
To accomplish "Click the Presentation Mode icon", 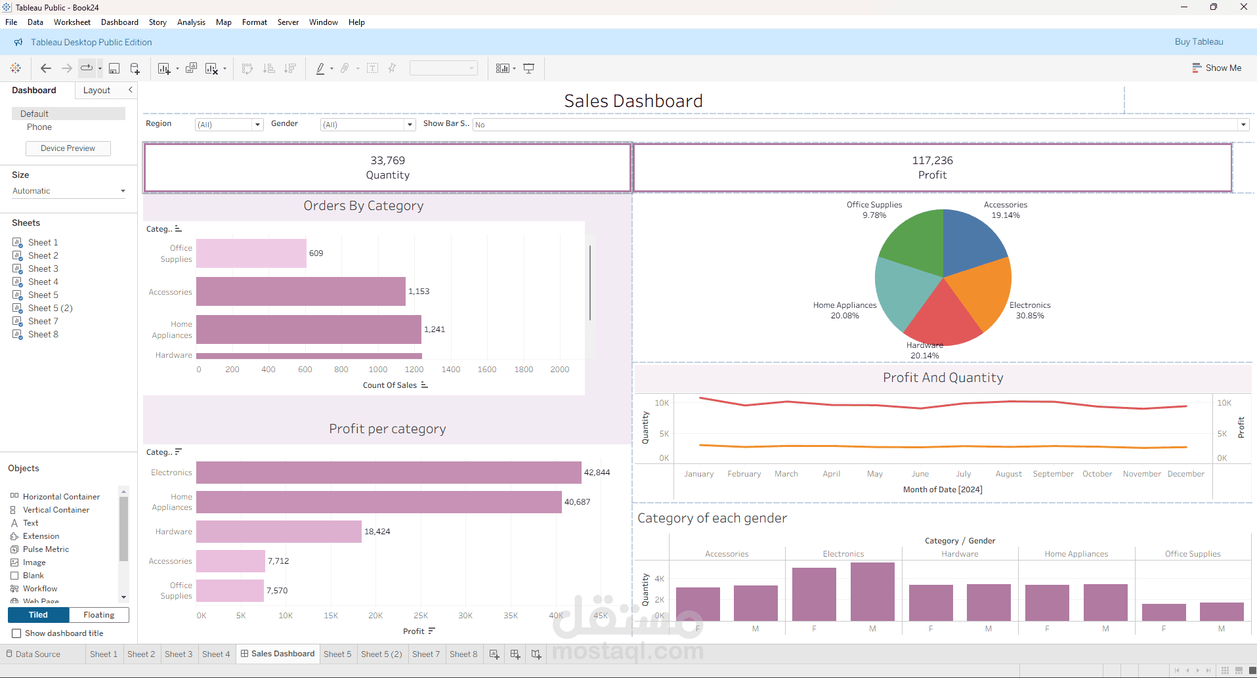I will [x=529, y=68].
